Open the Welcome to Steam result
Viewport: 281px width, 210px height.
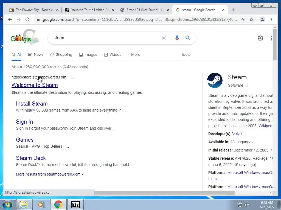[x=35, y=85]
